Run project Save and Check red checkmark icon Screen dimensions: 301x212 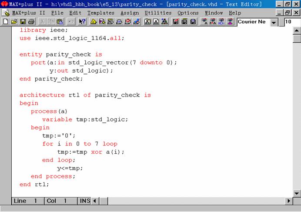coord(176,21)
